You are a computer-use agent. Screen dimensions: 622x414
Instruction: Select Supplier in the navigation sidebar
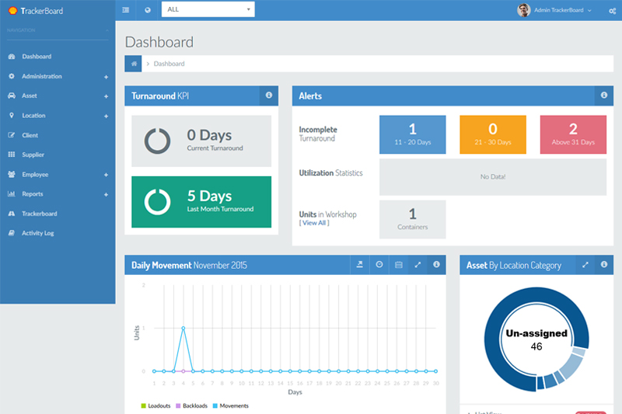pyautogui.click(x=33, y=155)
